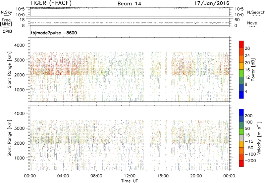Pick the light green segment of Power colorbar
This screenshot has height=183, width=265.
241,73
